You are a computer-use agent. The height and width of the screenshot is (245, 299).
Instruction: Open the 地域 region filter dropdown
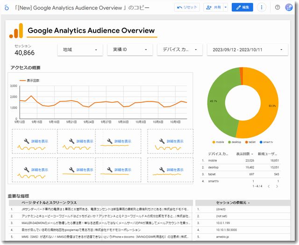pos(80,50)
